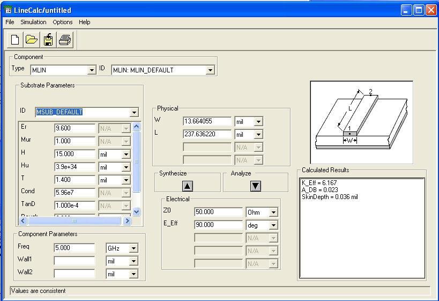Open the Options menu

pos(62,22)
